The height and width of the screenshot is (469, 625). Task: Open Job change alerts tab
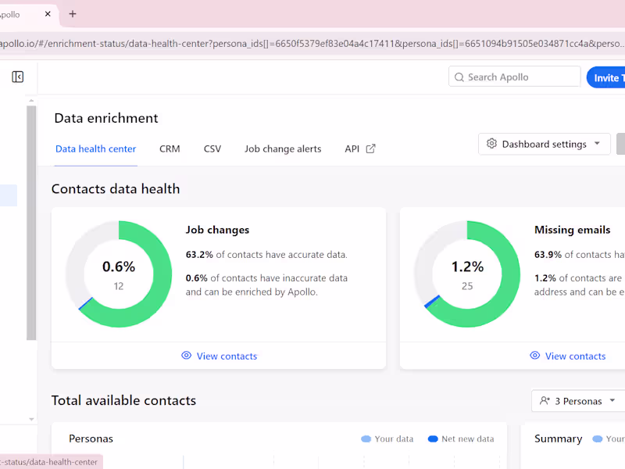coord(283,149)
